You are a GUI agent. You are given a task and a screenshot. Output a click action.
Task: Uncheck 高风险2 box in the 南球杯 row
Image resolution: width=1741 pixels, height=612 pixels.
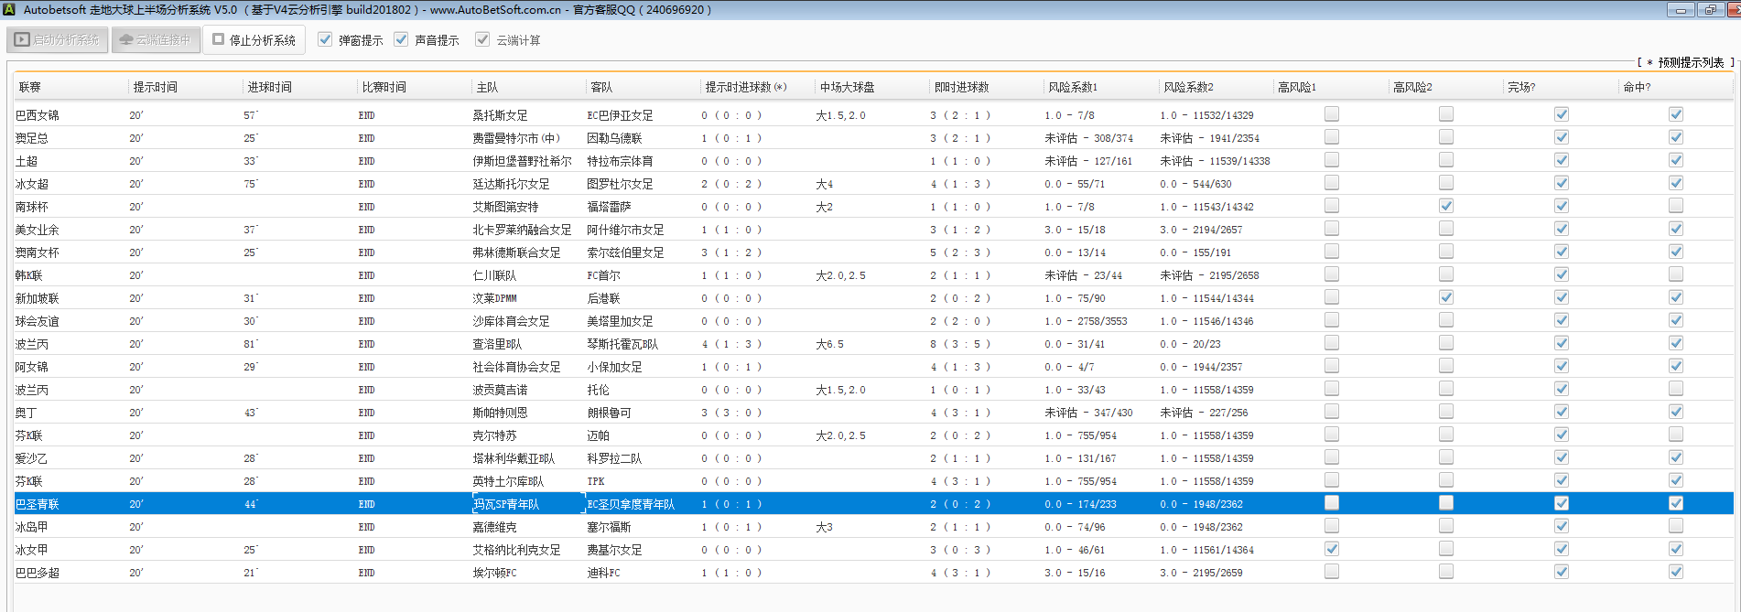(x=1446, y=206)
